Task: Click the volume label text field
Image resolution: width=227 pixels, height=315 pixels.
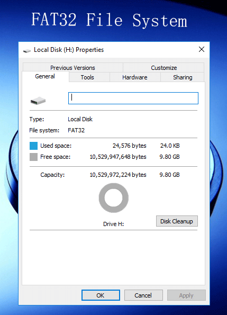Action: pyautogui.click(x=133, y=98)
